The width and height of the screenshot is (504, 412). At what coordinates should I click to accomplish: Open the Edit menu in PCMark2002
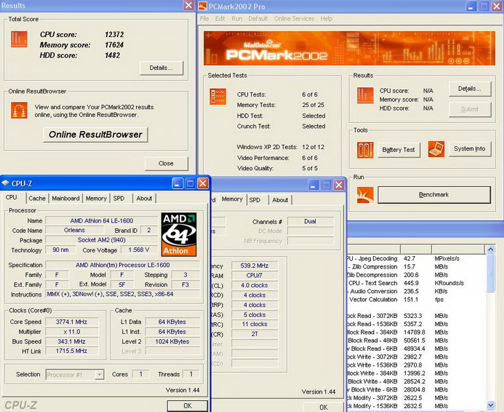pyautogui.click(x=220, y=19)
